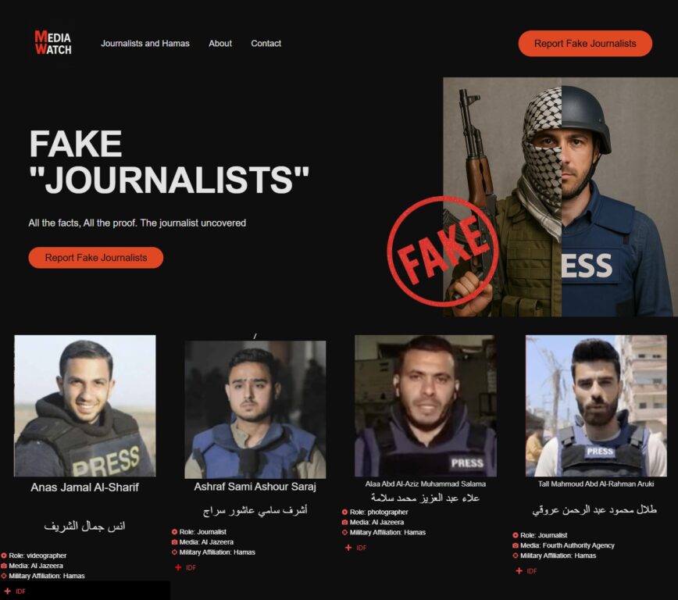Click the role icon beside Role: videographer
Viewport: 678px width, 600px height.
(4, 555)
